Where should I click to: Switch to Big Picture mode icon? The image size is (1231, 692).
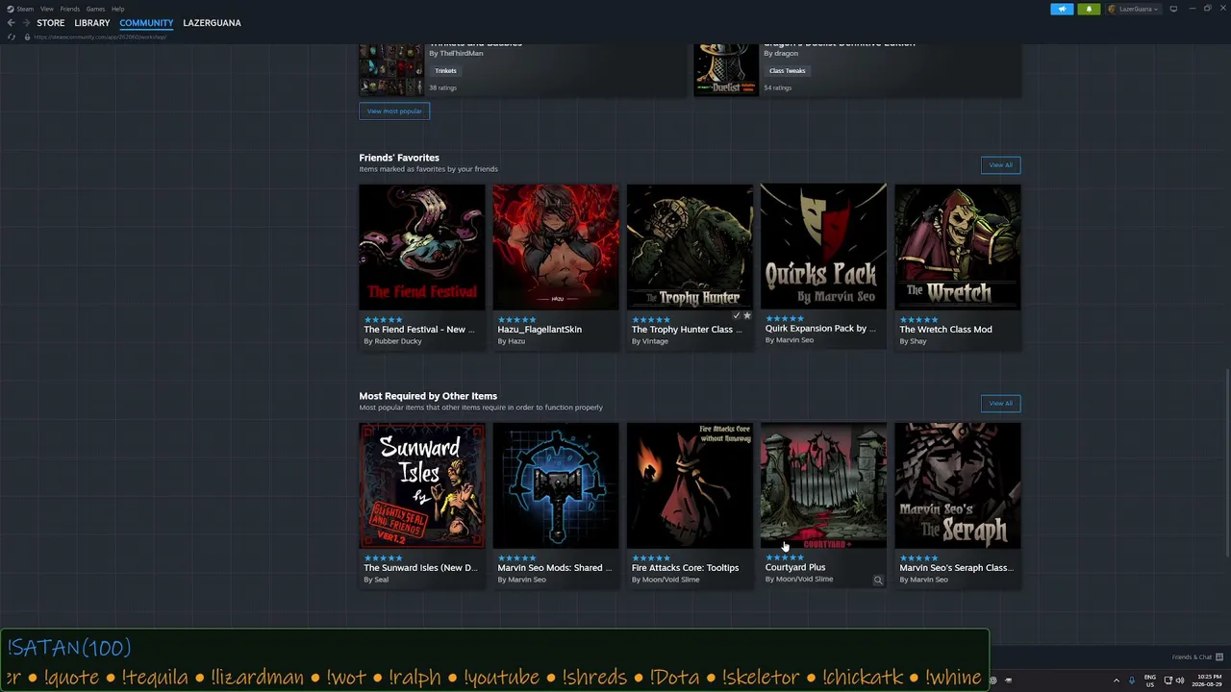coord(1173,9)
